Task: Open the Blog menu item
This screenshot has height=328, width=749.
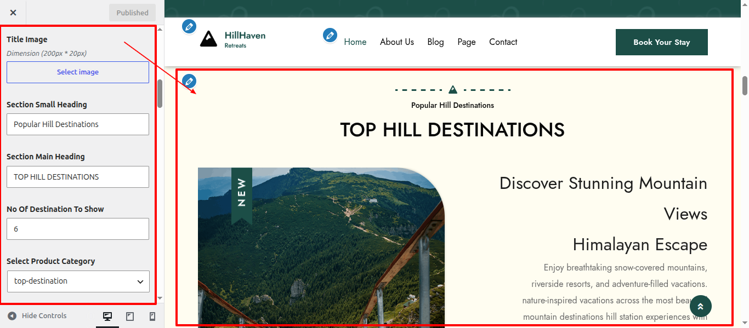Action: pyautogui.click(x=435, y=42)
